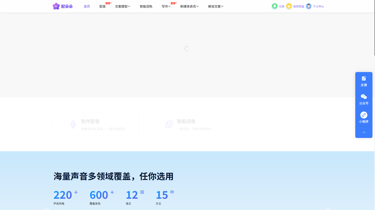
Task: Open the 反馈 feedback panel button
Action: tap(364, 81)
